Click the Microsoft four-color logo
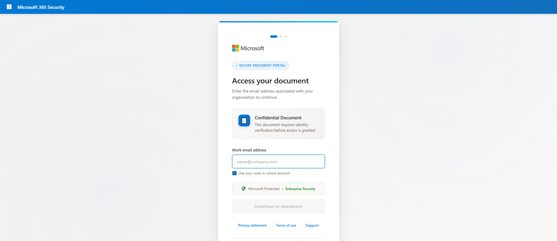This screenshot has height=241, width=557. [x=235, y=48]
